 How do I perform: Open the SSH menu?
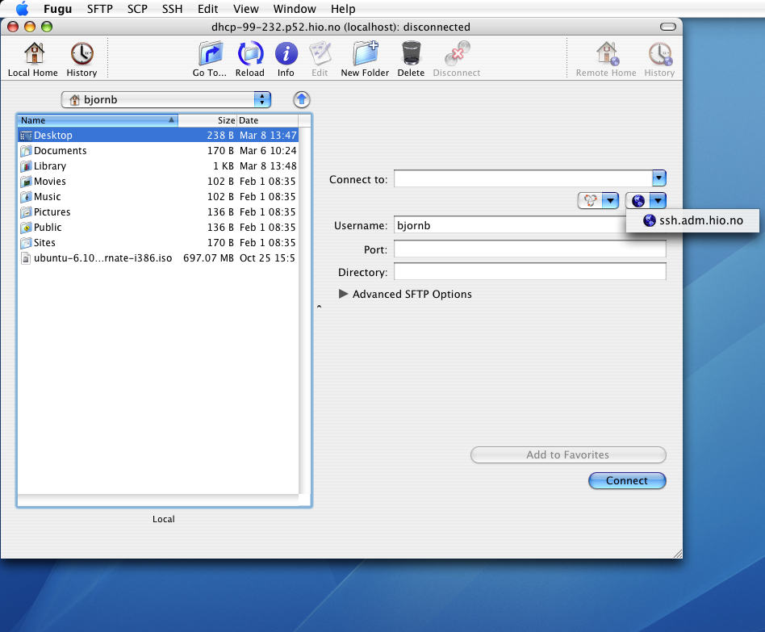[172, 9]
